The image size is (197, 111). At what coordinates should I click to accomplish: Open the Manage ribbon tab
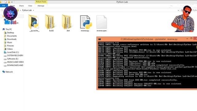pos(41,6)
